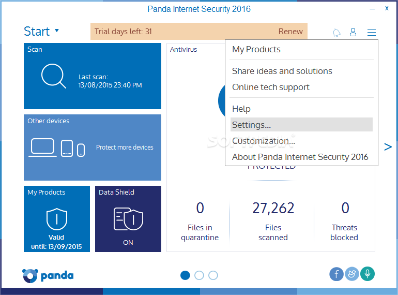Expand the Start dropdown arrow
The image size is (398, 295).
coord(57,31)
